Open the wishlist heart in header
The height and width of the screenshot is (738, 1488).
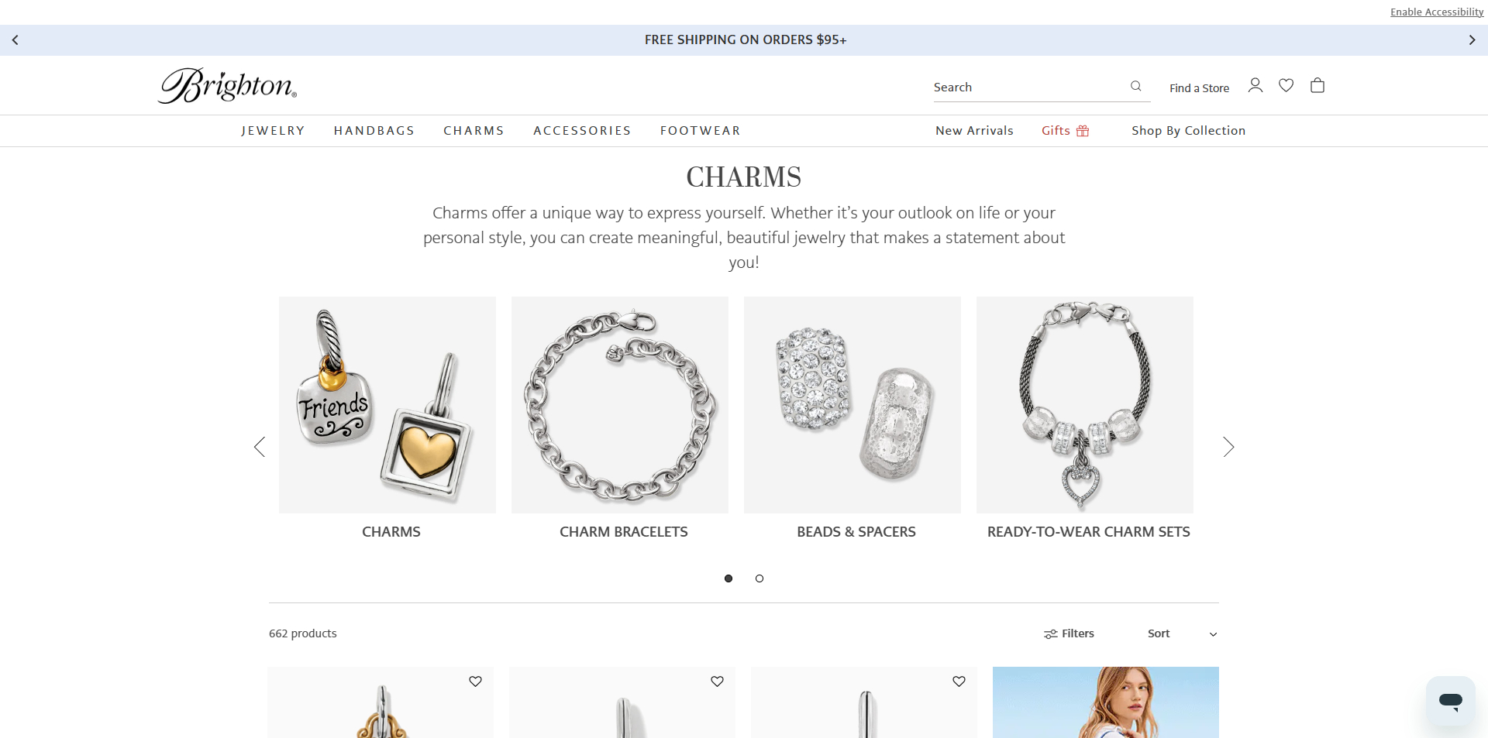[1286, 85]
